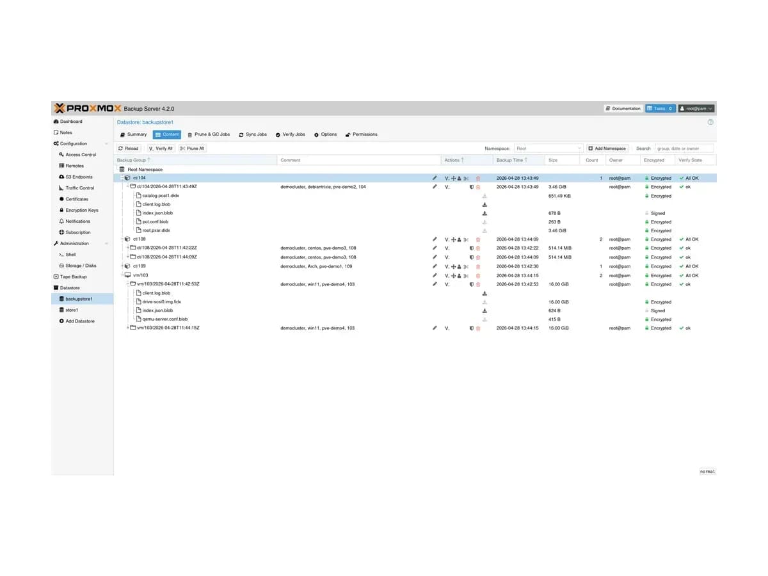768x576 pixels.
Task: Move group arrows icon in ct/104 row
Action: tap(453, 178)
